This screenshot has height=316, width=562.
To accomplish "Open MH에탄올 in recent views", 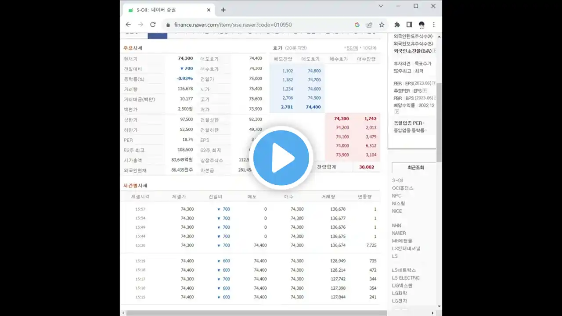I will [402, 241].
